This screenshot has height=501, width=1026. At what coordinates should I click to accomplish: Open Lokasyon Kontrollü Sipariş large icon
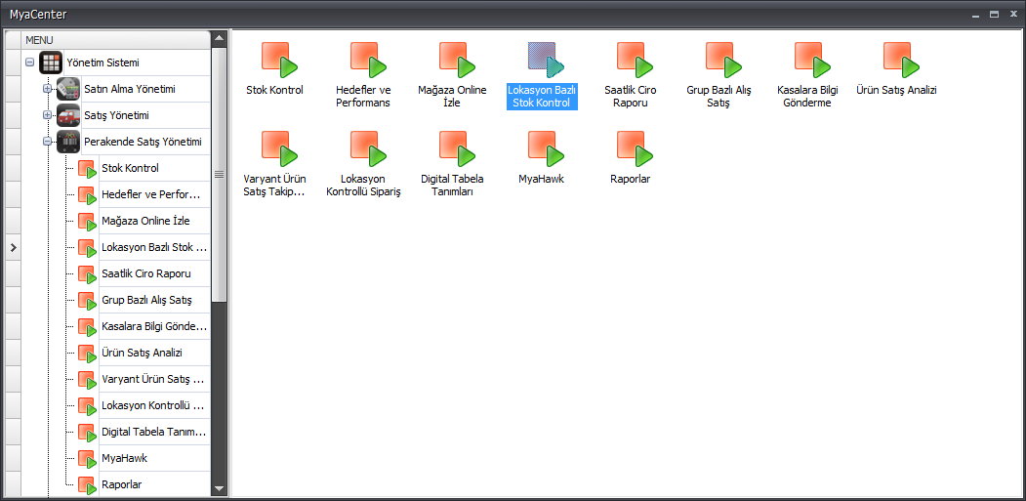[368, 148]
